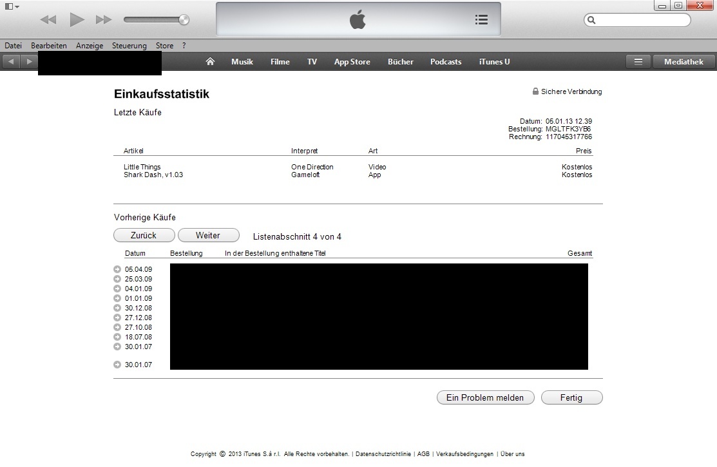Open the Anzeige menu
Image resolution: width=717 pixels, height=467 pixels.
pyautogui.click(x=90, y=46)
